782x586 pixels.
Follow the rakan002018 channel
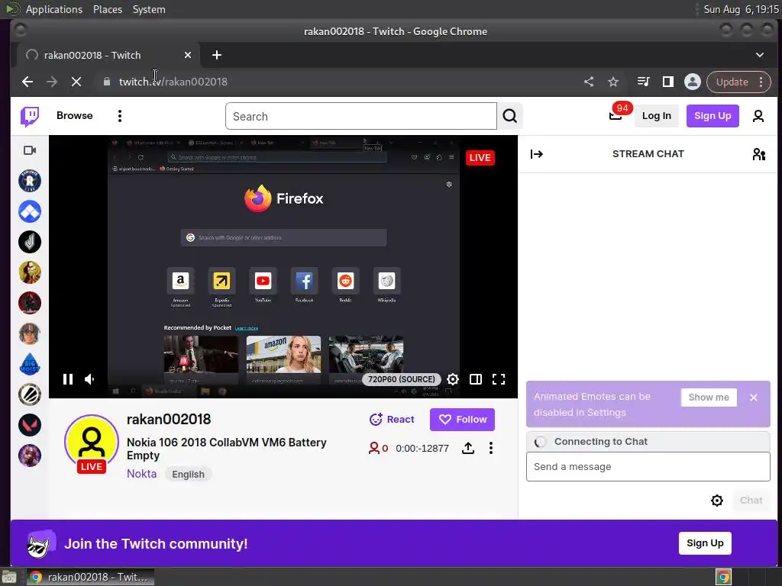point(462,420)
